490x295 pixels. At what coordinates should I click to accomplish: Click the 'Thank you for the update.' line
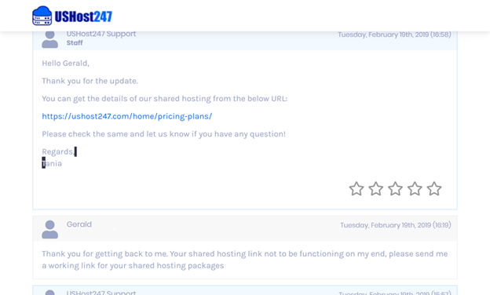click(x=90, y=81)
